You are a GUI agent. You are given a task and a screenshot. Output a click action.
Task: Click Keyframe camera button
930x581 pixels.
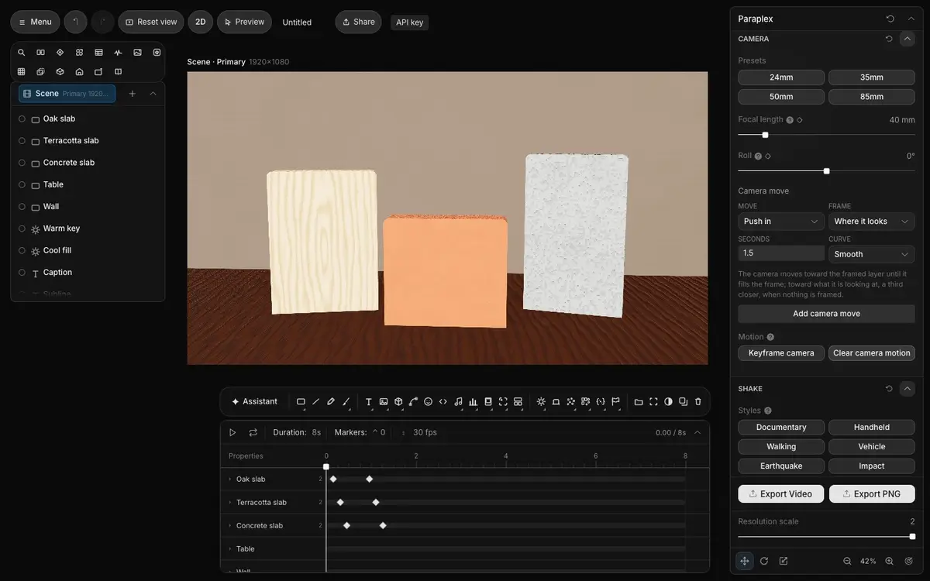pos(781,353)
